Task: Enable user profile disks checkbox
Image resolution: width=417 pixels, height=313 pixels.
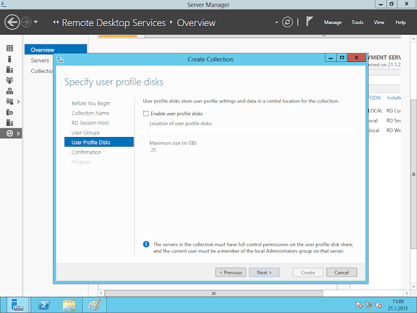Action: 146,113
